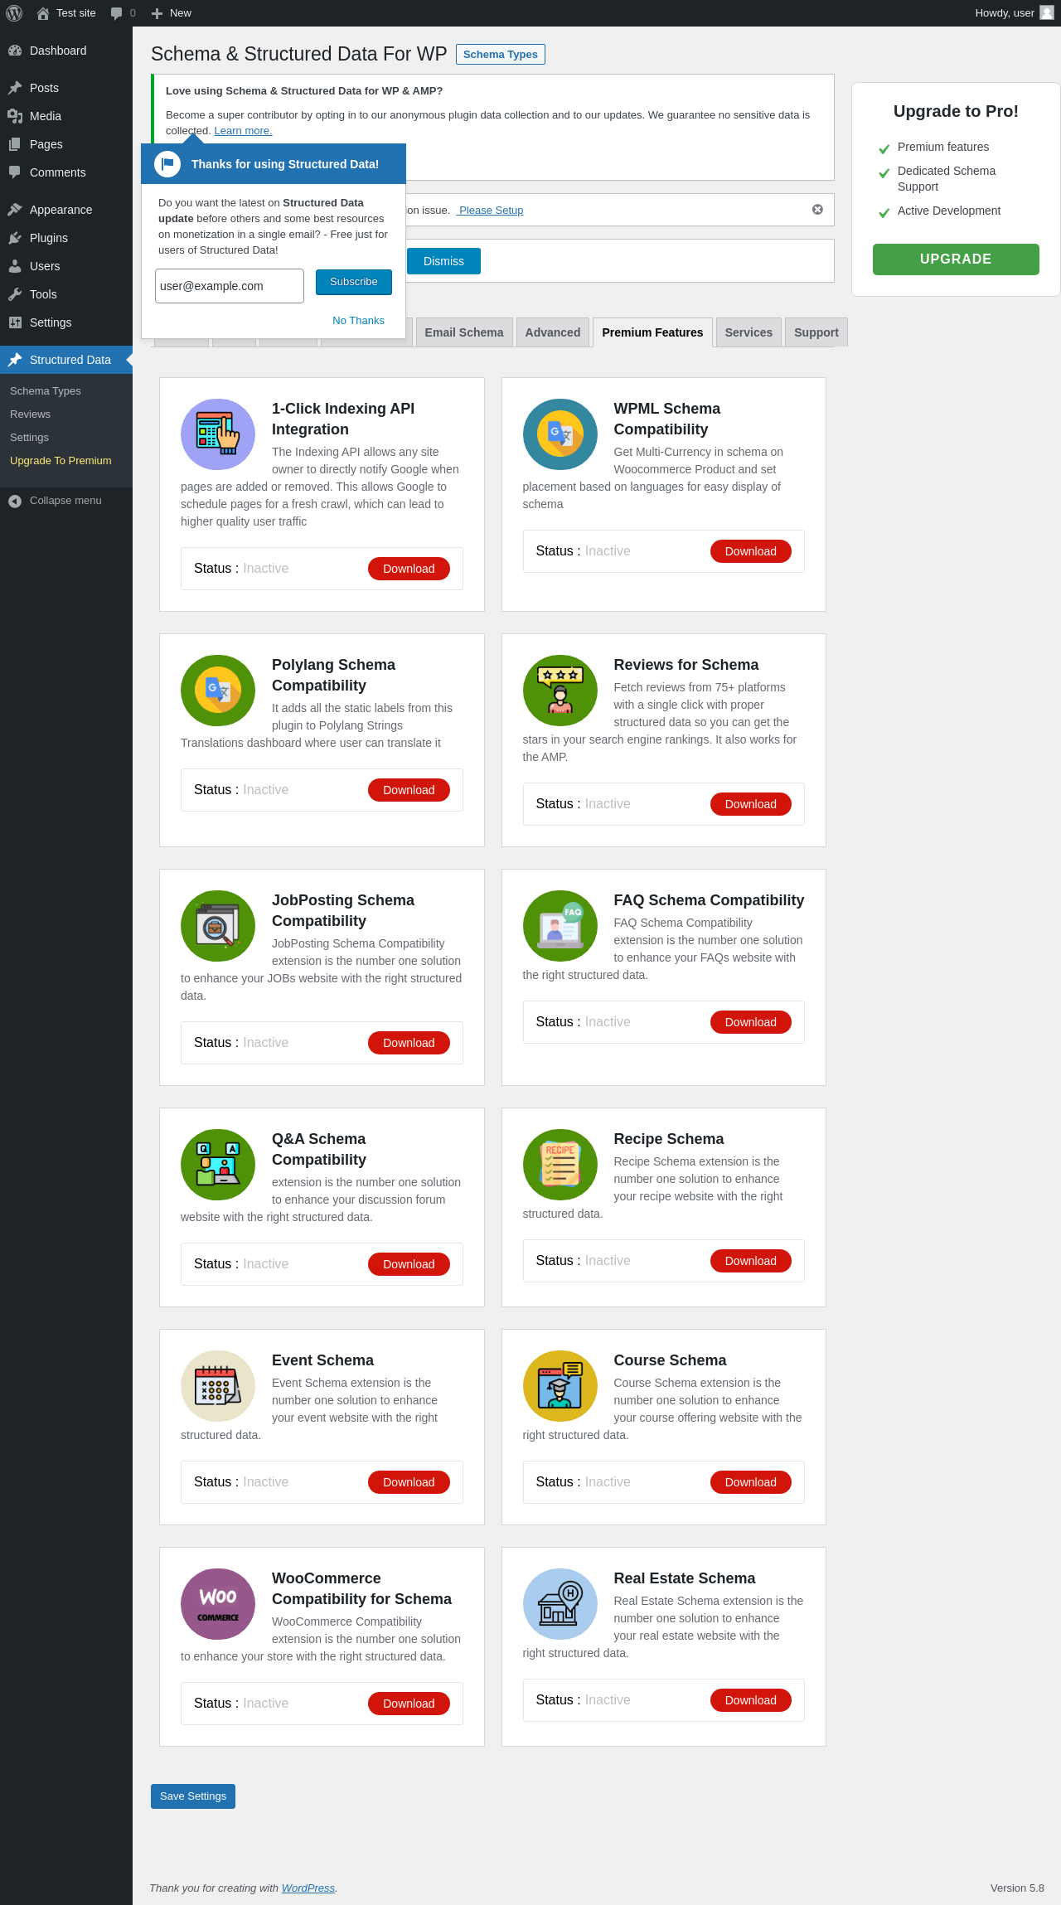The image size is (1061, 1905).
Task: Click the Save Settings button
Action: (193, 1796)
